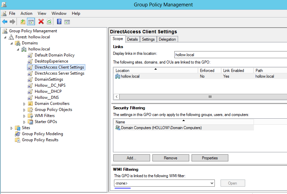Click the Add... button
The width and height of the screenshot is (287, 194).
[x=131, y=158]
